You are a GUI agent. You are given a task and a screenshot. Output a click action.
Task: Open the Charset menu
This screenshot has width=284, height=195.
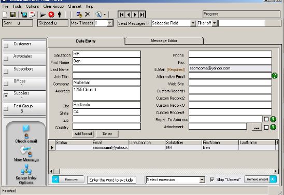coord(75,6)
